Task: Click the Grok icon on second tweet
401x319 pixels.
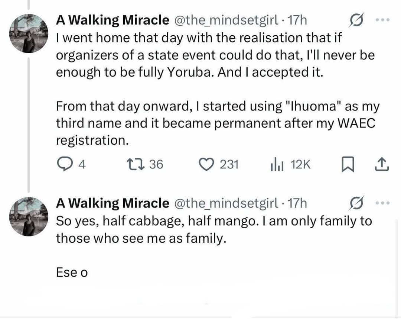Action: point(357,203)
